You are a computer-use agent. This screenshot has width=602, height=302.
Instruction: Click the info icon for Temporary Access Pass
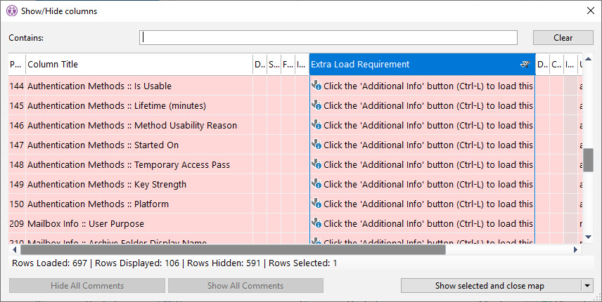[316, 164]
